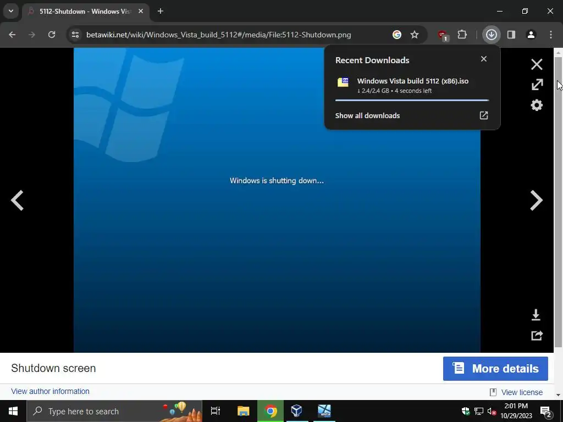The width and height of the screenshot is (563, 422).
Task: Click the Google icon in address bar
Action: pos(397,35)
